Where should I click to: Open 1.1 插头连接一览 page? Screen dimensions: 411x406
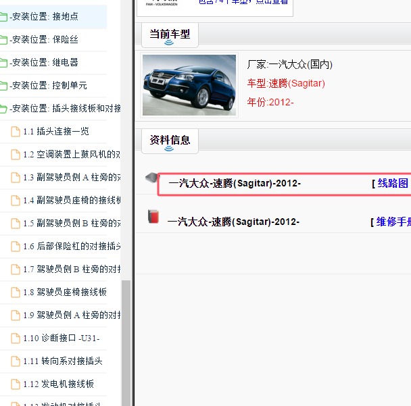pos(56,131)
